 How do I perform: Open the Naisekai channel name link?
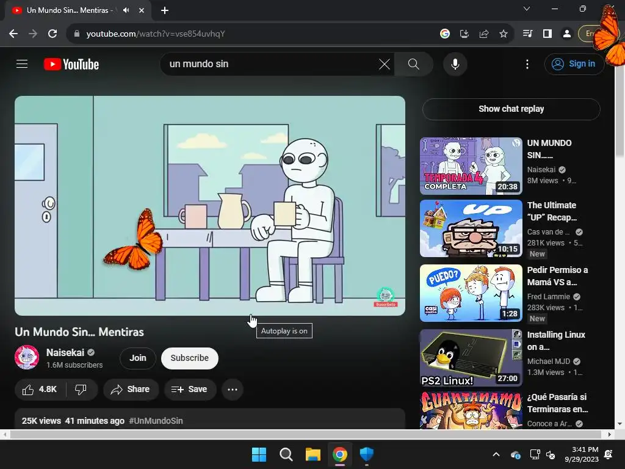tap(65, 352)
